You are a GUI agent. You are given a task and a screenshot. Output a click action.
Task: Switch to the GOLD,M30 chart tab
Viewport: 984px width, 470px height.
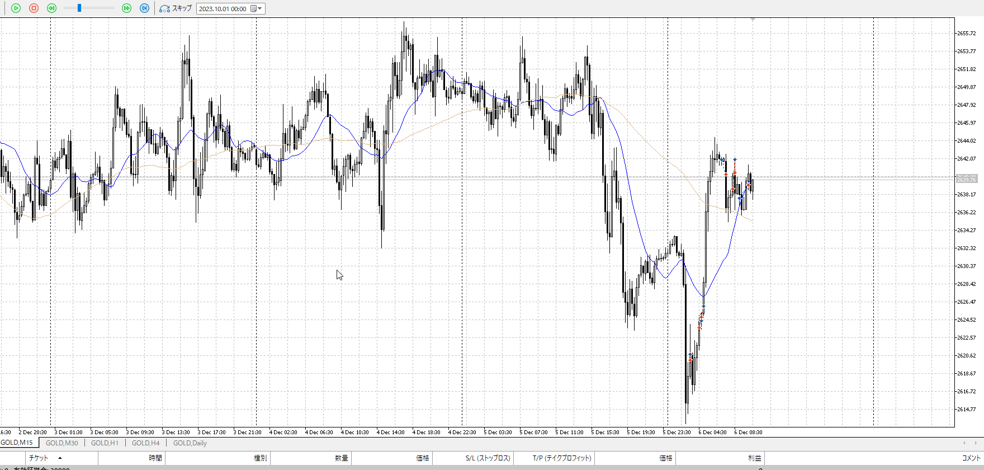click(x=61, y=443)
